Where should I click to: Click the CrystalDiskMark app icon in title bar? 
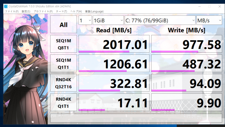point(6,6)
